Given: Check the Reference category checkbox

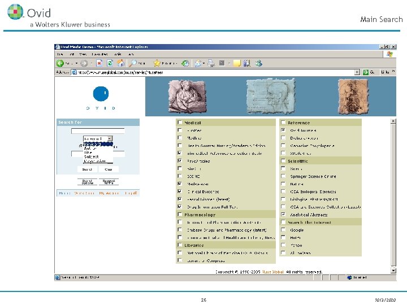Looking at the screenshot, I should [283, 123].
